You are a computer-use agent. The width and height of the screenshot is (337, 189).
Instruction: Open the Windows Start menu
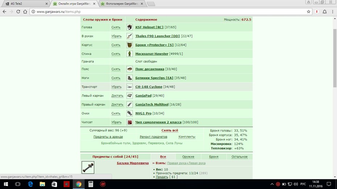click(6, 184)
